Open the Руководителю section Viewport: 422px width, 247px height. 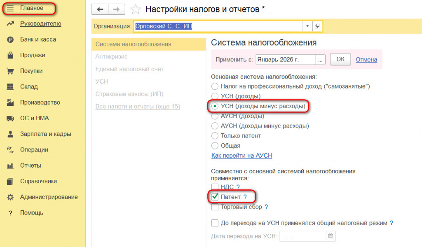(x=41, y=23)
